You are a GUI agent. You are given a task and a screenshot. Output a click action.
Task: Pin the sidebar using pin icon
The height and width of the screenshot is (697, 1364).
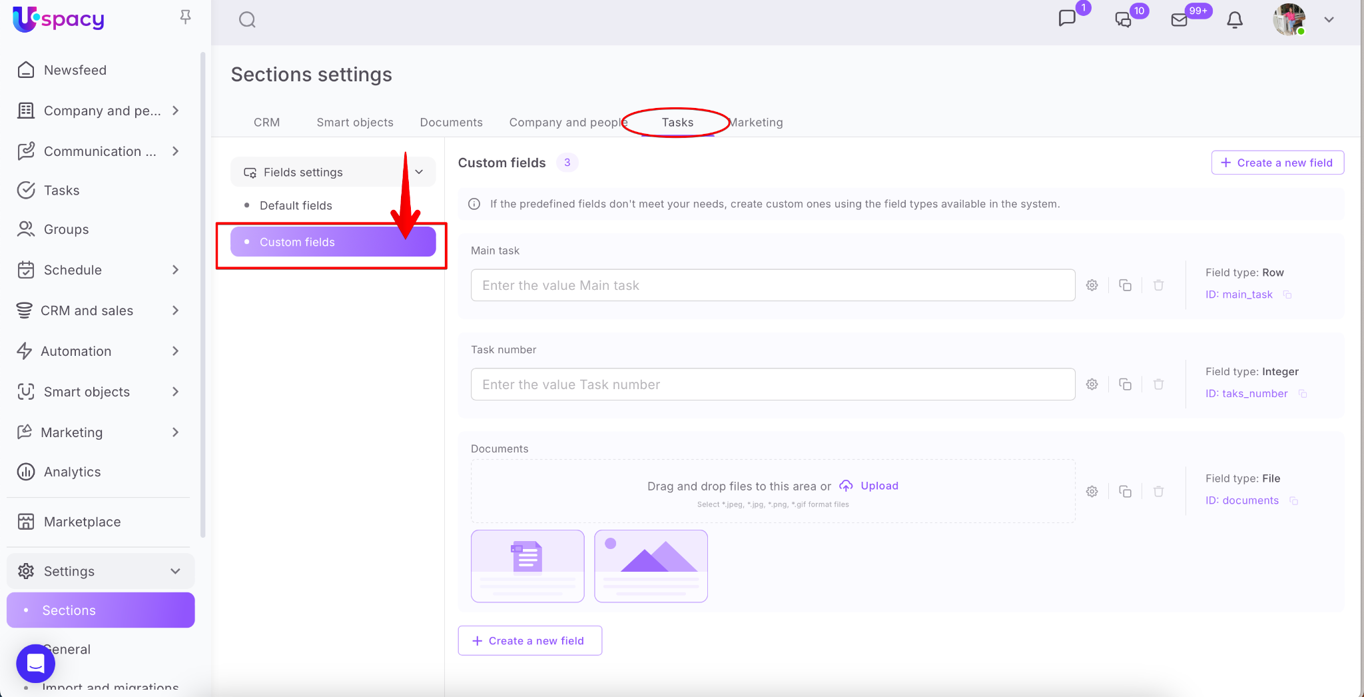coord(186,17)
